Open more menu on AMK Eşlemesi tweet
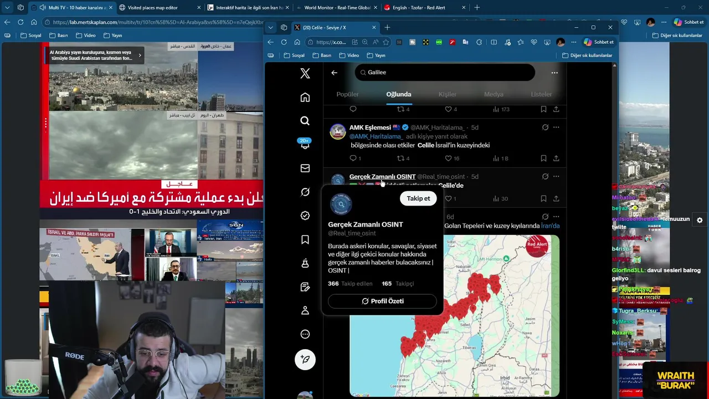Viewport: 709px width, 399px height. click(x=556, y=127)
